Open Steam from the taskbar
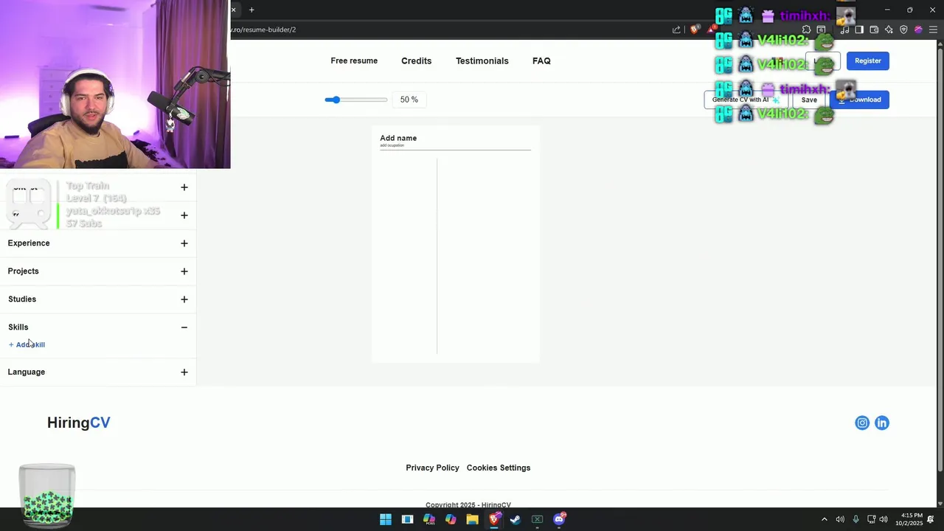 (516, 519)
